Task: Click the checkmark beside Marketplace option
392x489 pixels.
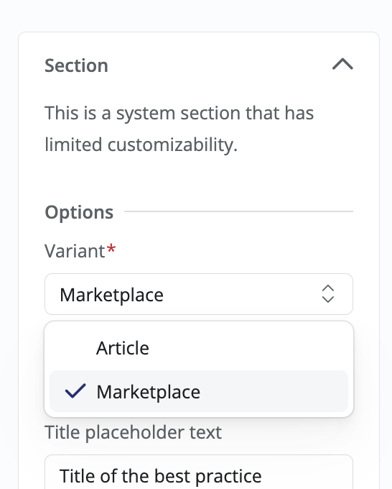Action: (x=75, y=391)
